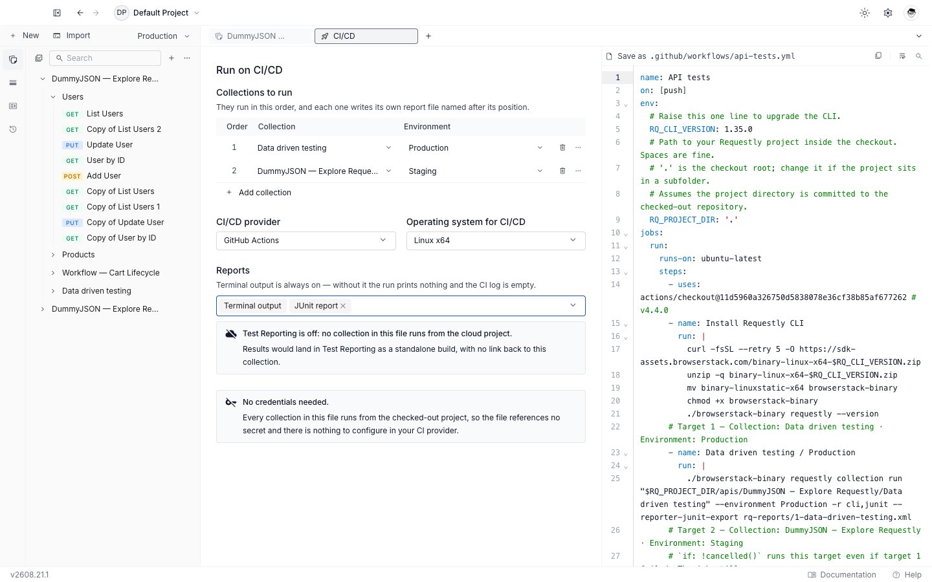Open the Collections view in the left rail
This screenshot has width=932, height=582.
[x=13, y=59]
